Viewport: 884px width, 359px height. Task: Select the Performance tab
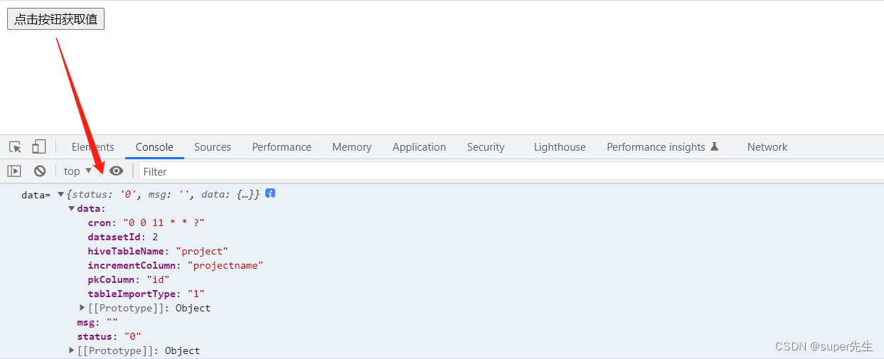[x=282, y=147]
